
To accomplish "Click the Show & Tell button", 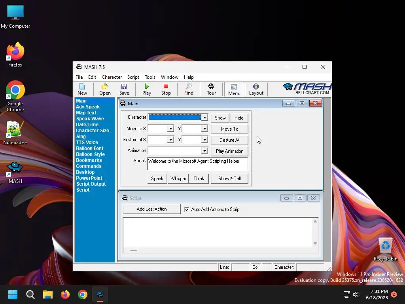I will coord(229,179).
